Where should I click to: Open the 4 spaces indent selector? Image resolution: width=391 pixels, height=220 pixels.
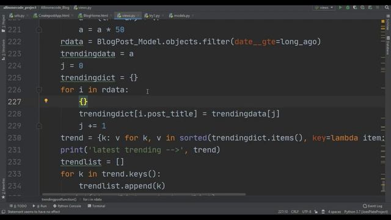(334, 212)
